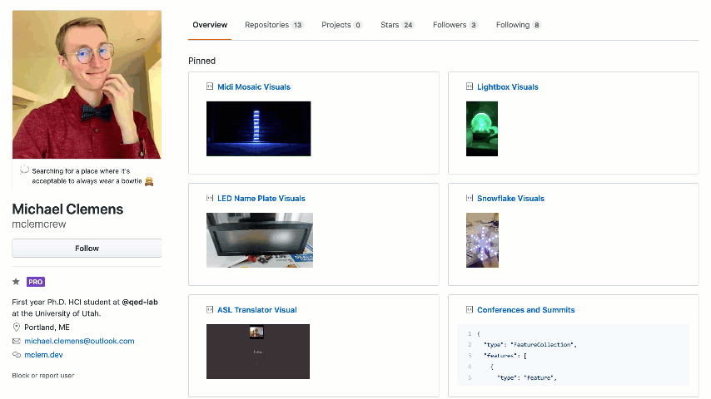Click gist icon beside Conferences and Summits
Image resolution: width=711 pixels, height=399 pixels.
click(470, 309)
